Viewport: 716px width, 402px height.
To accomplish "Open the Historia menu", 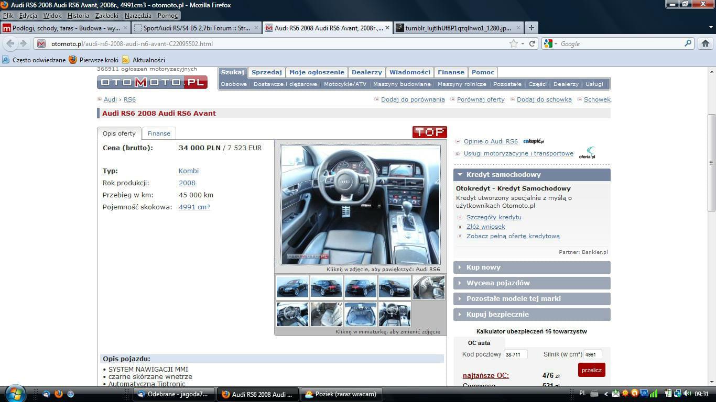I will (x=78, y=16).
